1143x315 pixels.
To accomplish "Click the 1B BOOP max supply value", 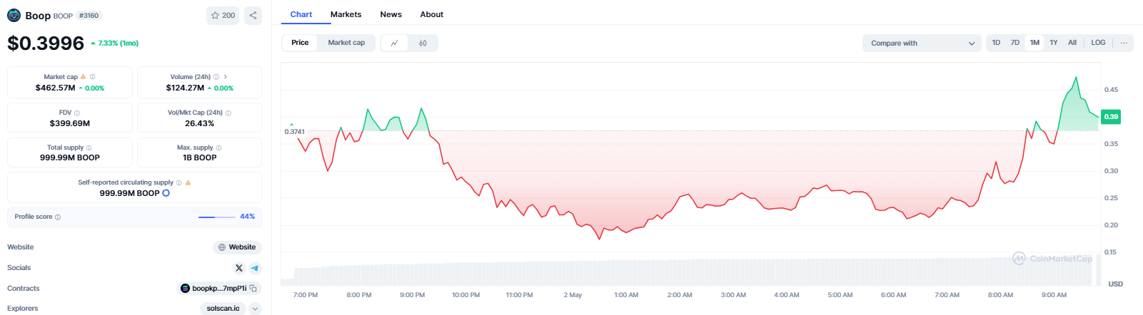I will coord(200,157).
